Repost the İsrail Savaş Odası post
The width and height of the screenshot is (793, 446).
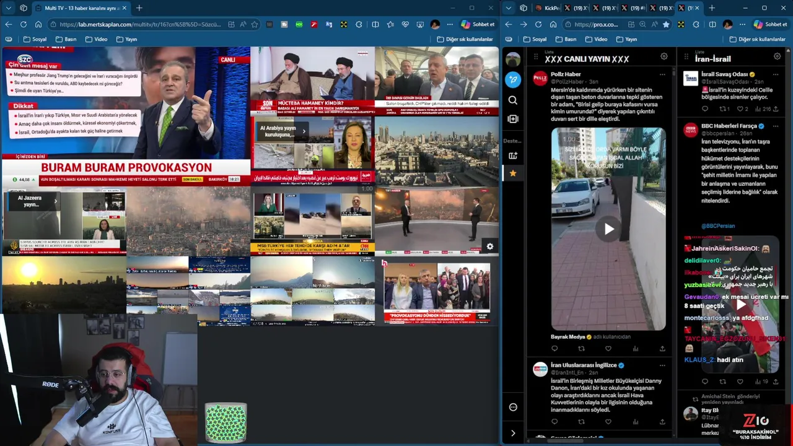click(722, 109)
